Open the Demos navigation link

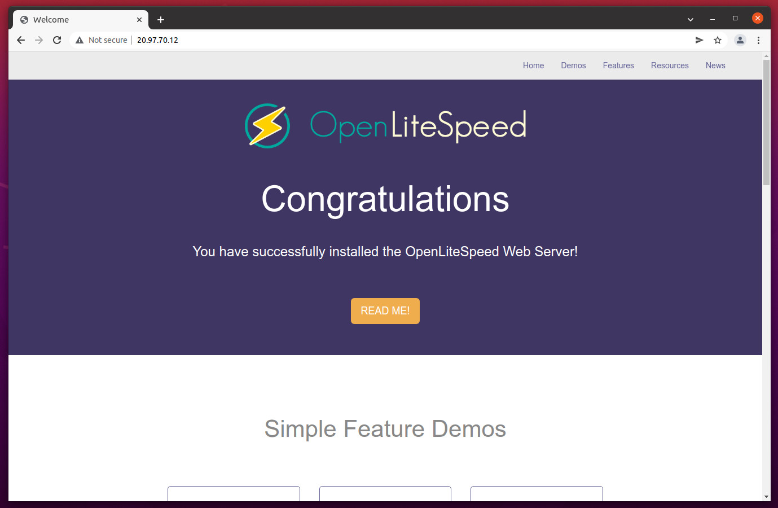573,65
